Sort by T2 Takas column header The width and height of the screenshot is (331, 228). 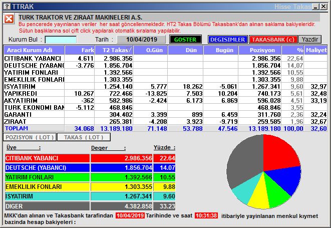(x=114, y=50)
